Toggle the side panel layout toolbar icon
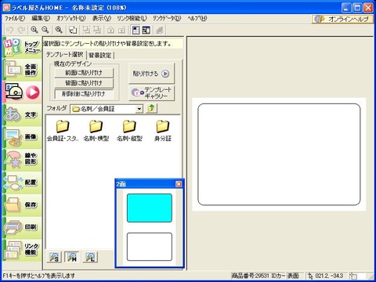The height and width of the screenshot is (282, 376). point(136,30)
